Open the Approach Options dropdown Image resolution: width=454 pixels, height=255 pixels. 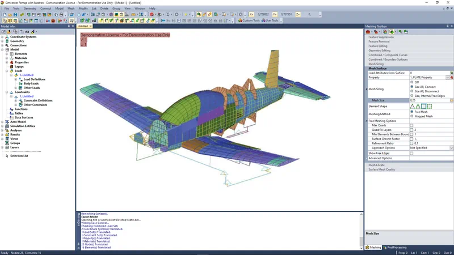coord(451,148)
